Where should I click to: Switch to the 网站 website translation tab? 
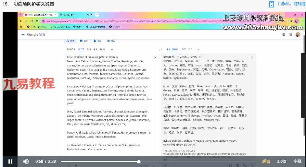(x=111, y=41)
